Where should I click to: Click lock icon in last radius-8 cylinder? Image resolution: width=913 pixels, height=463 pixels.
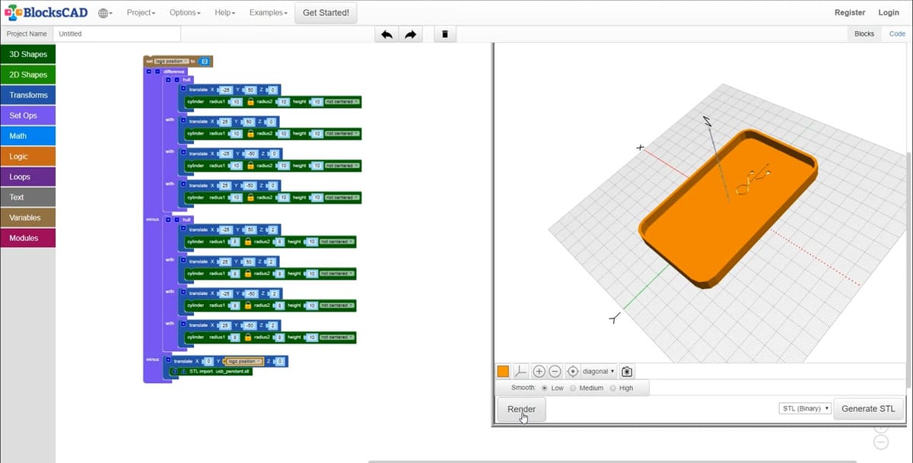248,337
